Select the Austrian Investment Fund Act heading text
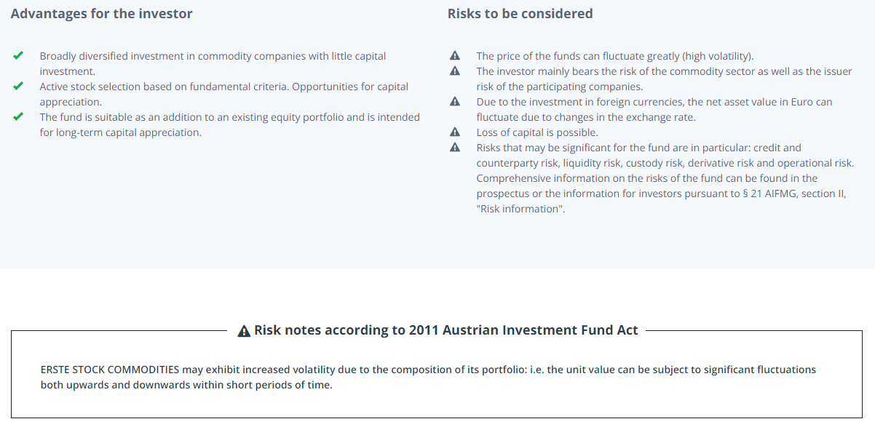875x427 pixels. 446,330
